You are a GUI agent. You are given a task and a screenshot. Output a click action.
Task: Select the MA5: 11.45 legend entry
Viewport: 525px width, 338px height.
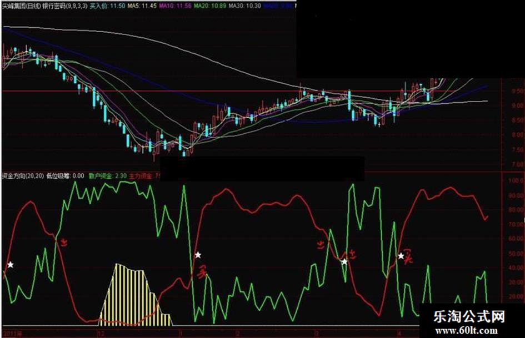point(142,6)
